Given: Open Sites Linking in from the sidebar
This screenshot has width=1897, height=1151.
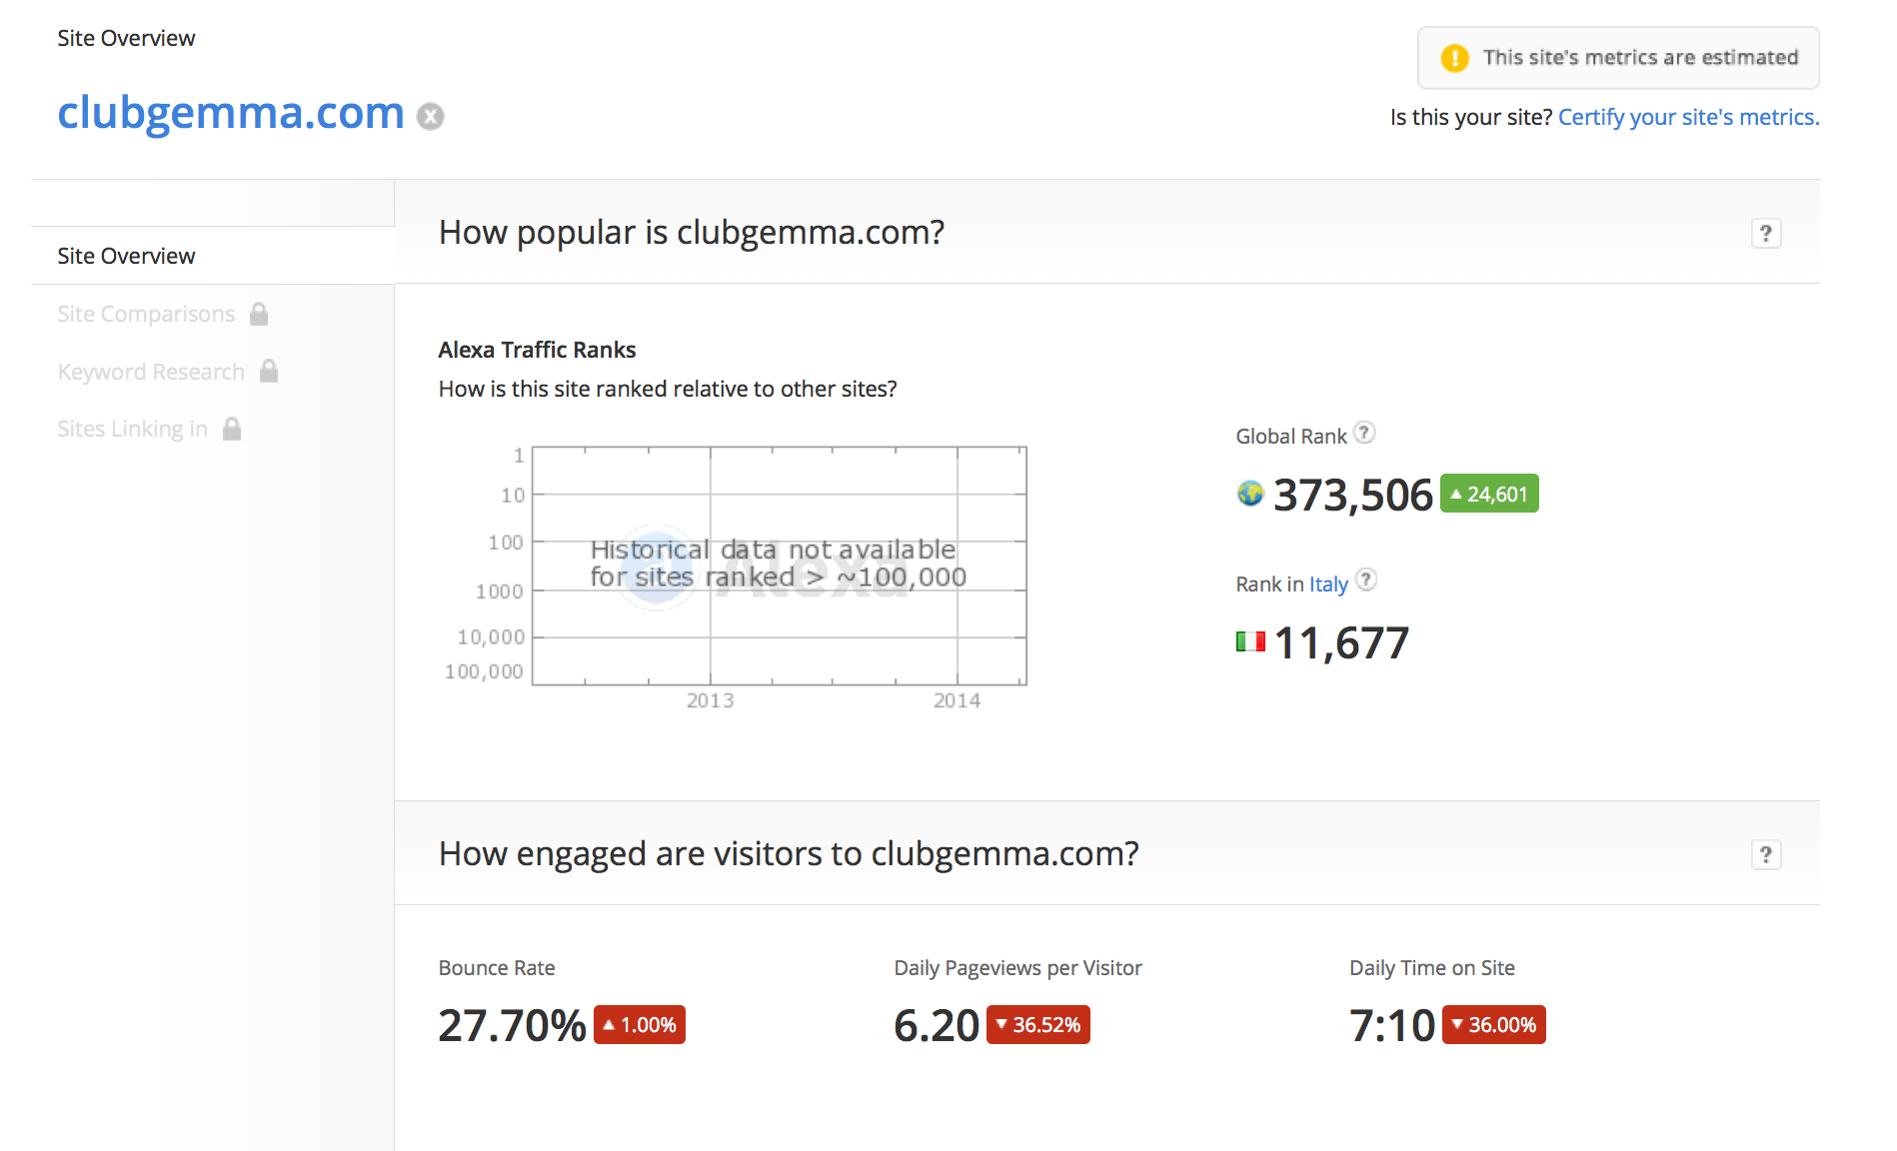Looking at the screenshot, I should (x=132, y=429).
